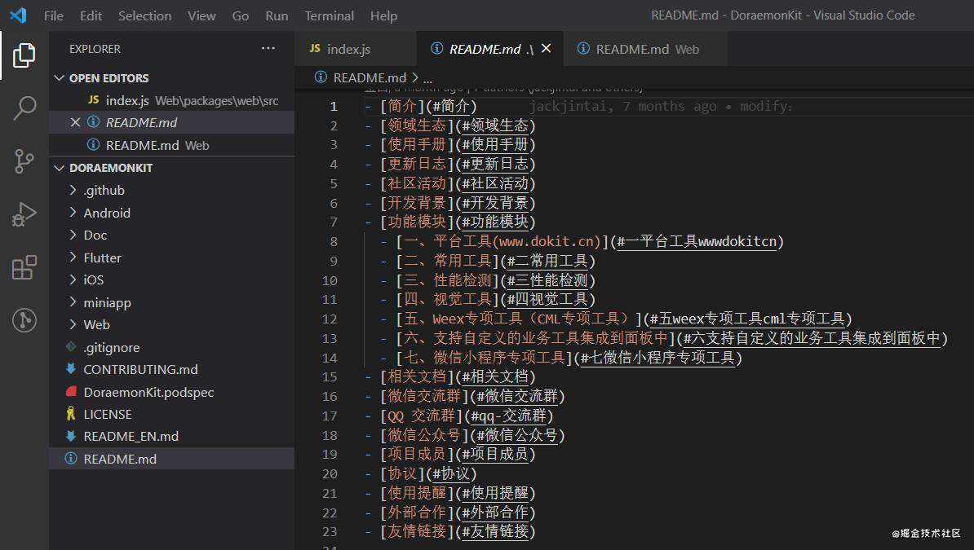
Task: Open the View menu
Action: pos(201,15)
